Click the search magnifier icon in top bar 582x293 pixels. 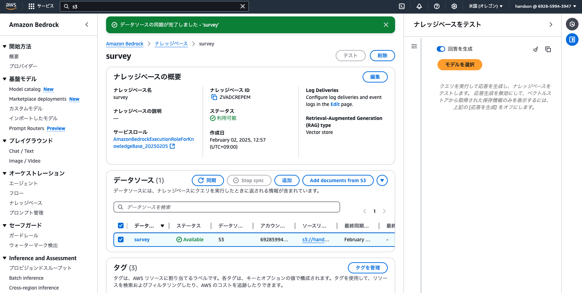click(66, 6)
